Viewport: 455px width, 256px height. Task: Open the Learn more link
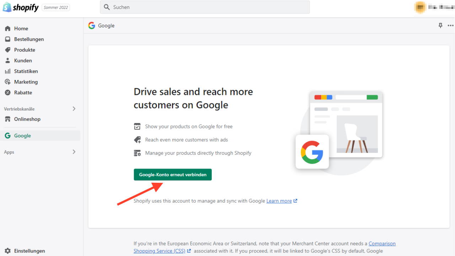tap(279, 201)
